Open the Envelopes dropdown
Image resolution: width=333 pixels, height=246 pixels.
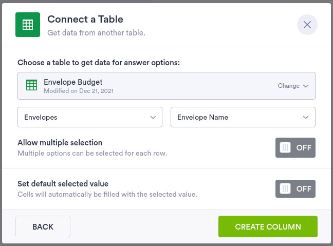pyautogui.click(x=90, y=117)
